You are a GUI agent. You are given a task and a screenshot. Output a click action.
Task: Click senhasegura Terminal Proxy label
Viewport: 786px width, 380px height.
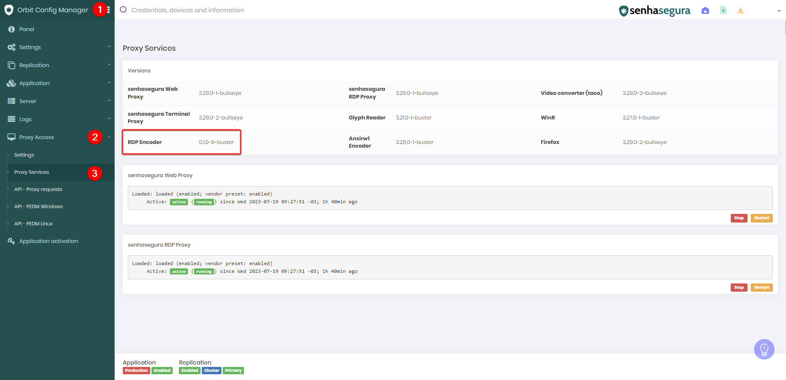point(159,117)
